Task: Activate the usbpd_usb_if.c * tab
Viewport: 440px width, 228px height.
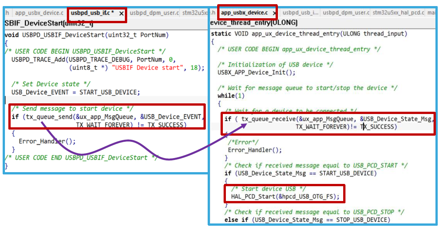Action: 92,13
